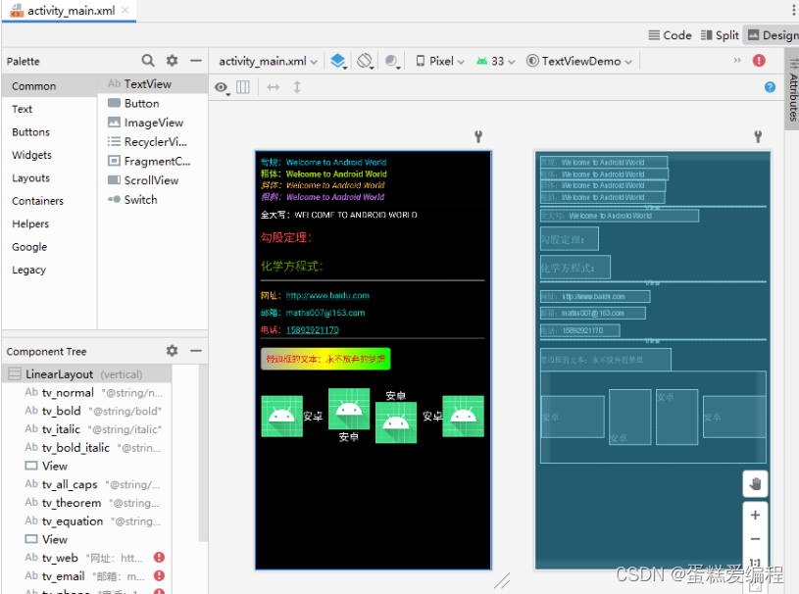This screenshot has height=594, width=799.
Task: Click the orientation rotate icon in toolbar
Action: point(366,61)
